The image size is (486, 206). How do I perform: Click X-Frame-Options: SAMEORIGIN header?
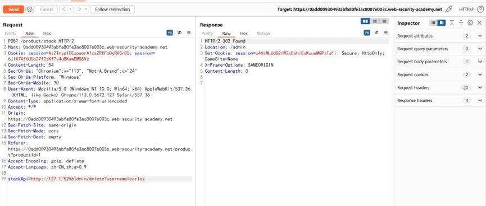(x=239, y=65)
